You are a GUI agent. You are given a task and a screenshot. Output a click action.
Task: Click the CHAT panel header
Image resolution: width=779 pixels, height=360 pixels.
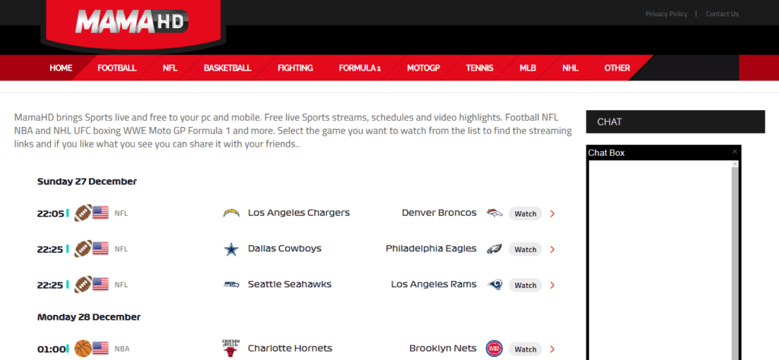[x=676, y=122]
